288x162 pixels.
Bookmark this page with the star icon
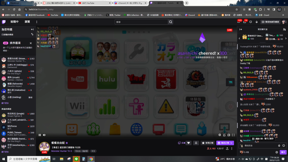click(237, 9)
